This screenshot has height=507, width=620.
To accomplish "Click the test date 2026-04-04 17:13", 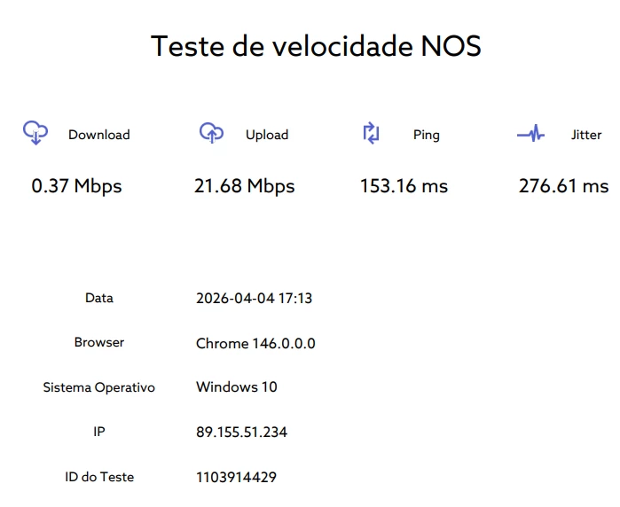I will tap(254, 299).
